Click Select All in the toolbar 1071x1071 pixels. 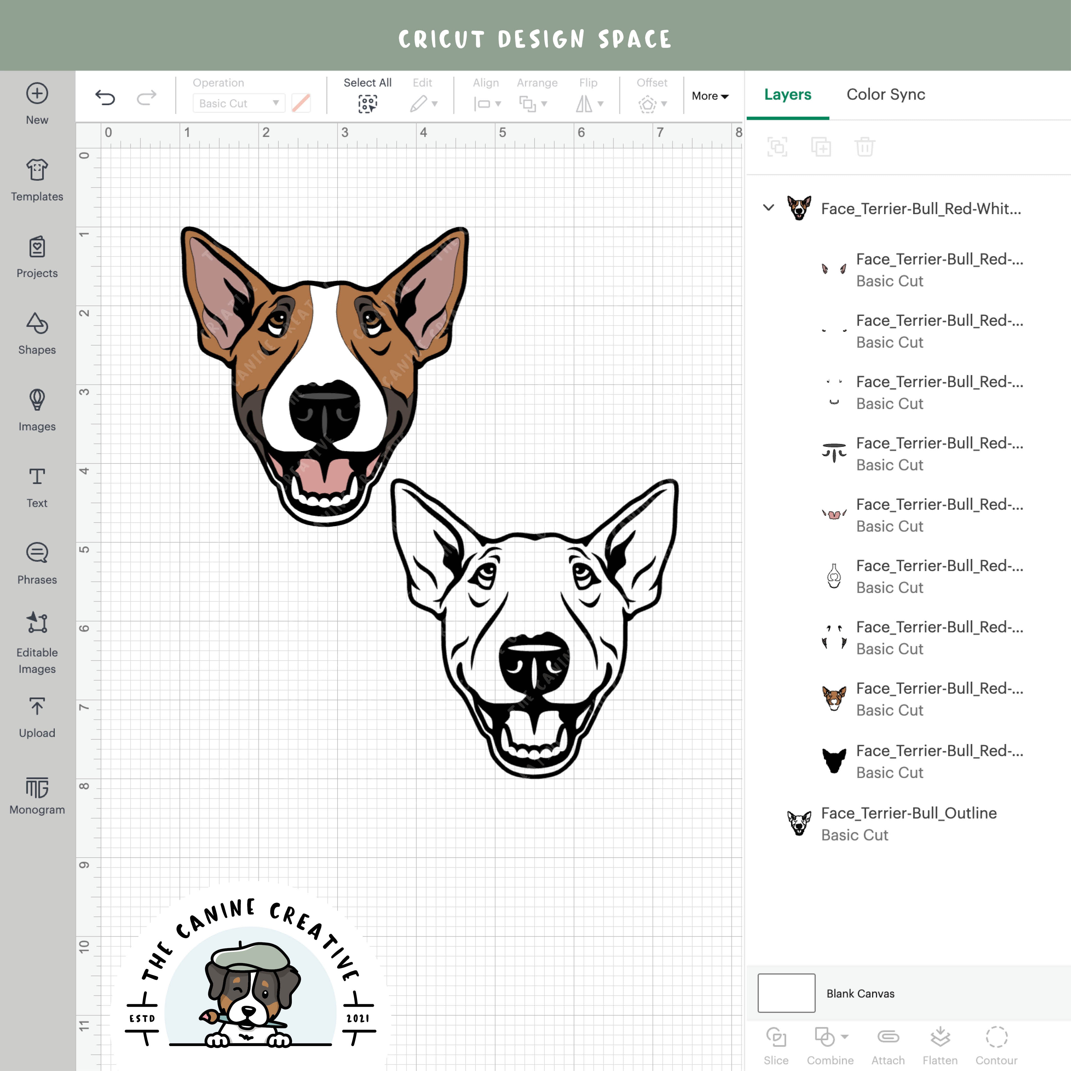coord(367,94)
